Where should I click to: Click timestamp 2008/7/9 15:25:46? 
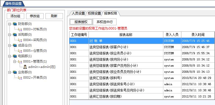(196, 41)
